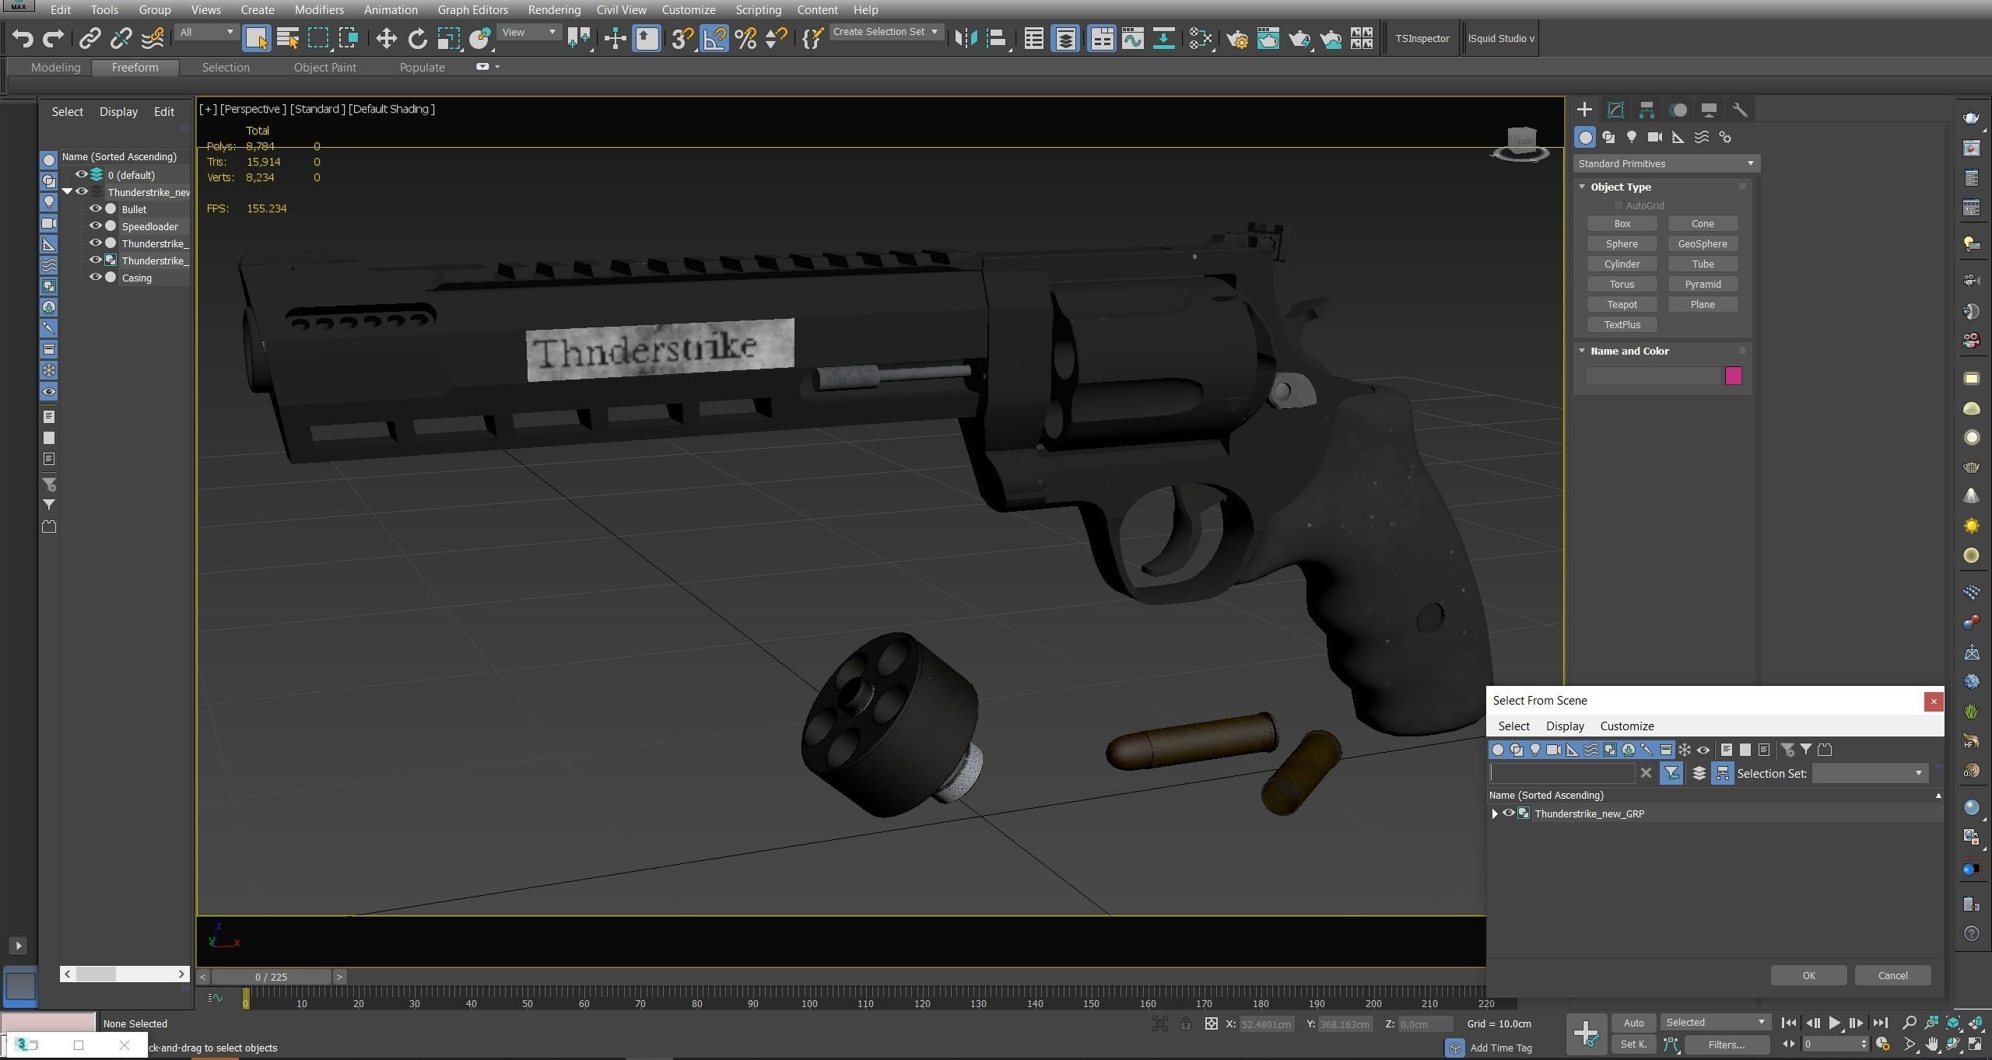Toggle the Auto key button
The image size is (1992, 1060).
(x=1633, y=1022)
